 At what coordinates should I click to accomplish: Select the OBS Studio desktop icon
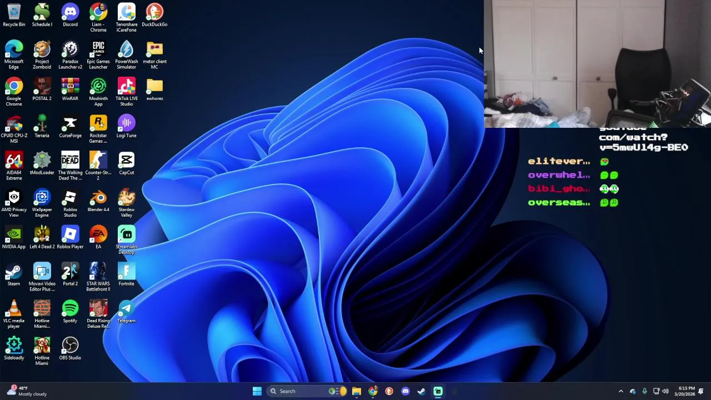(70, 349)
